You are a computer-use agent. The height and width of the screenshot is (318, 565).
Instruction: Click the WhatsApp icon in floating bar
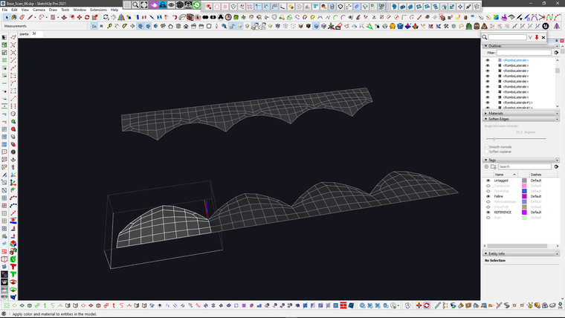[x=197, y=5]
